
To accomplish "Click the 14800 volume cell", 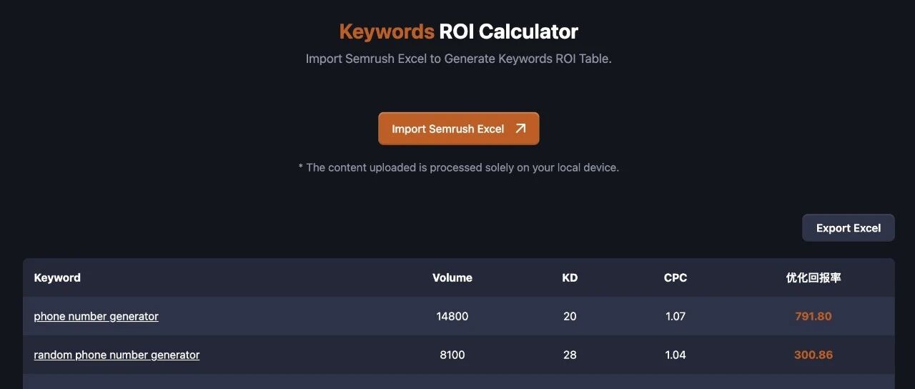I will [452, 316].
